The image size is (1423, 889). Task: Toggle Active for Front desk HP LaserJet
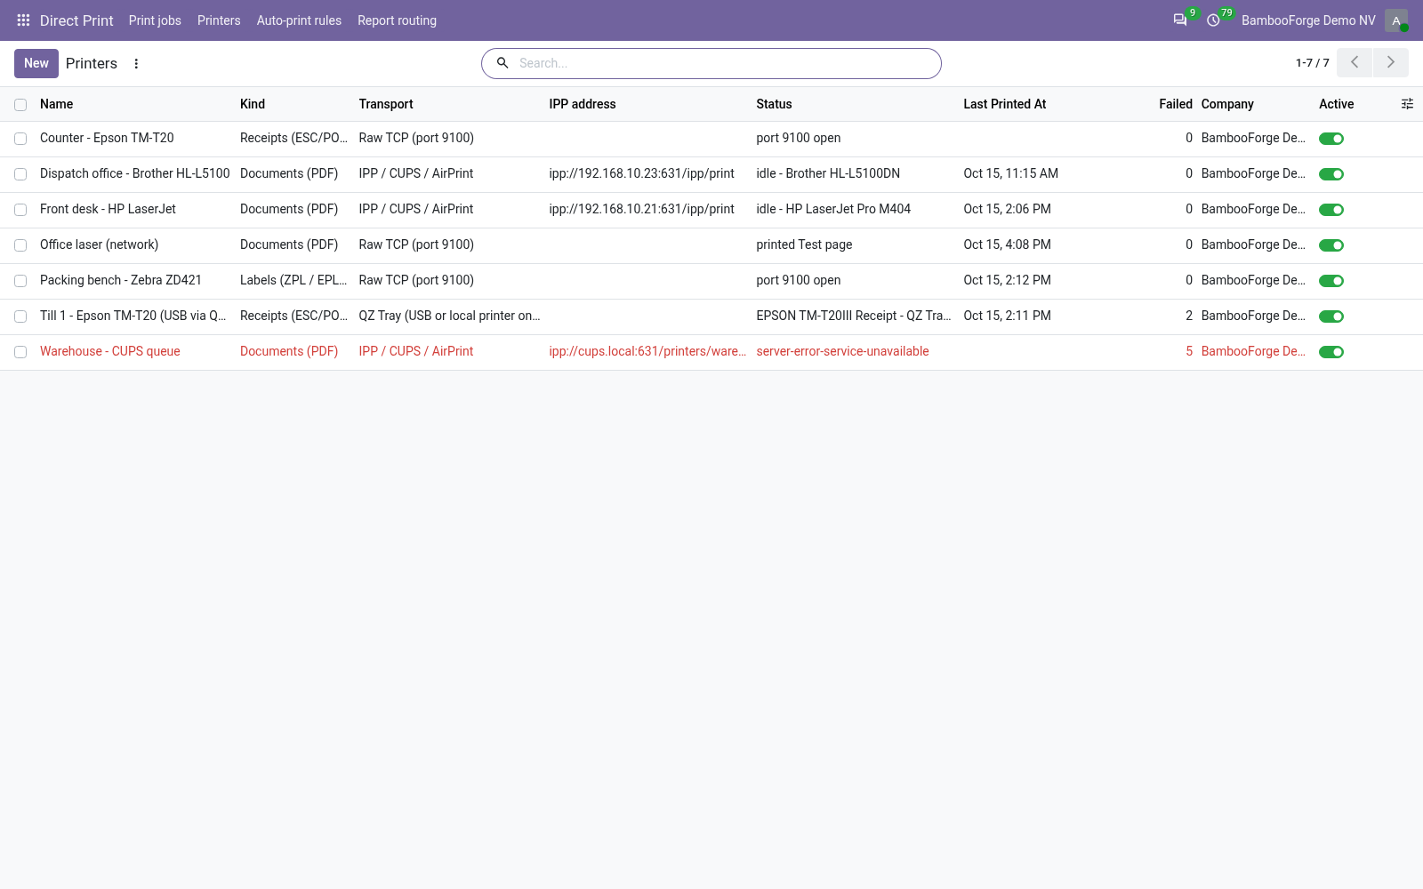point(1331,210)
